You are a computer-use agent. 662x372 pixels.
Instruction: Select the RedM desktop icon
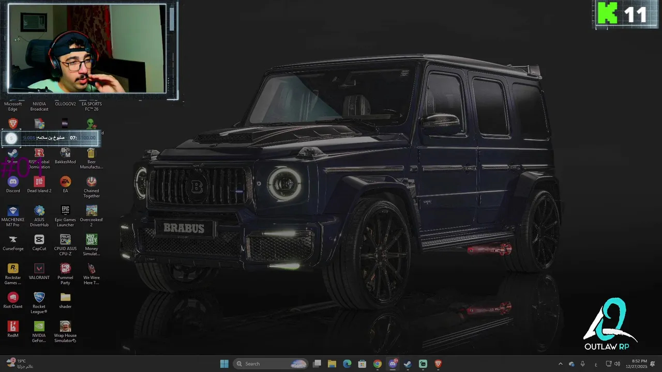click(13, 329)
